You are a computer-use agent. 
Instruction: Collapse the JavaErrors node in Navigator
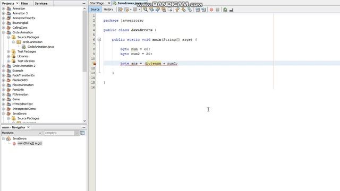coord(3,138)
